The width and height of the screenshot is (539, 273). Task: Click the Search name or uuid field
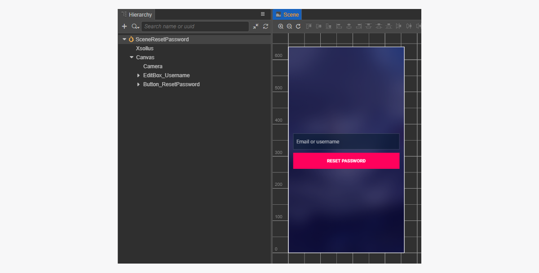[x=195, y=26]
